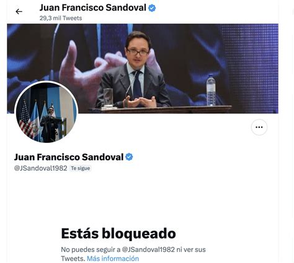Click the speaking man in banner photo
Image resolution: width=294 pixels, height=263 pixels.
pyautogui.click(x=135, y=70)
